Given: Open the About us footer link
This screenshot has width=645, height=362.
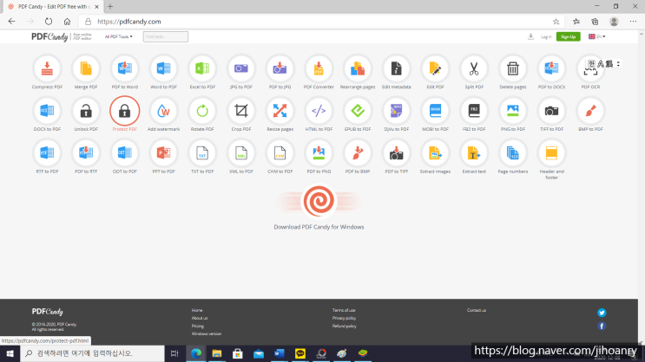Looking at the screenshot, I should pyautogui.click(x=200, y=318).
